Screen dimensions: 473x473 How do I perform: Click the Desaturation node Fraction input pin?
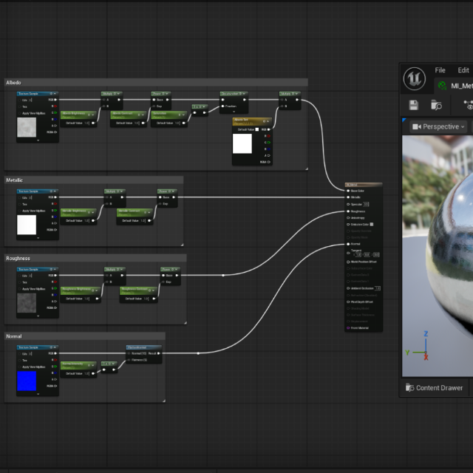[x=223, y=106]
